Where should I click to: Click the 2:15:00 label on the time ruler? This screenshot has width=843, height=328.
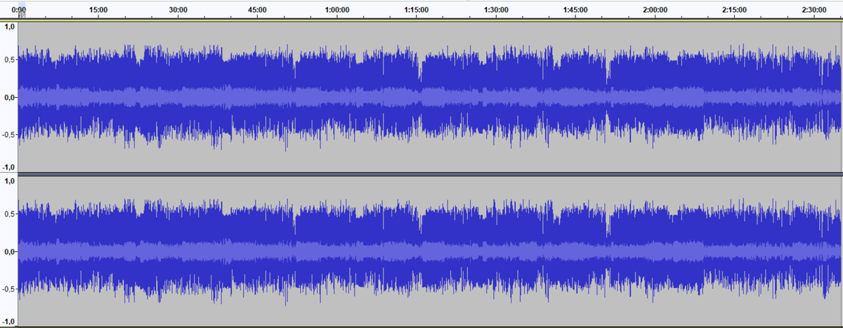coord(734,10)
